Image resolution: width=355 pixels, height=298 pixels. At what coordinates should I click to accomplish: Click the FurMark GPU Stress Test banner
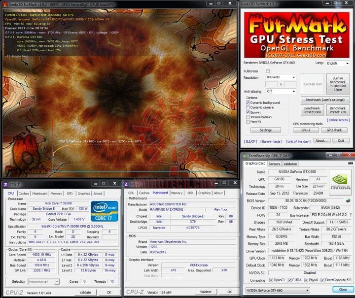[297, 35]
